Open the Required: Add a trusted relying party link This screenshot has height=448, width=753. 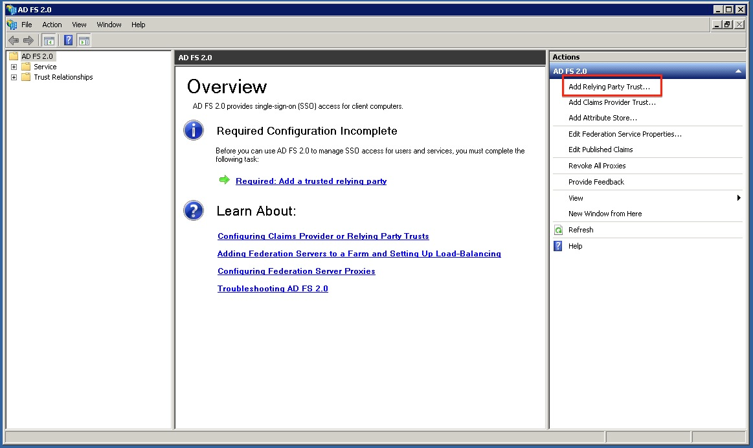(311, 181)
